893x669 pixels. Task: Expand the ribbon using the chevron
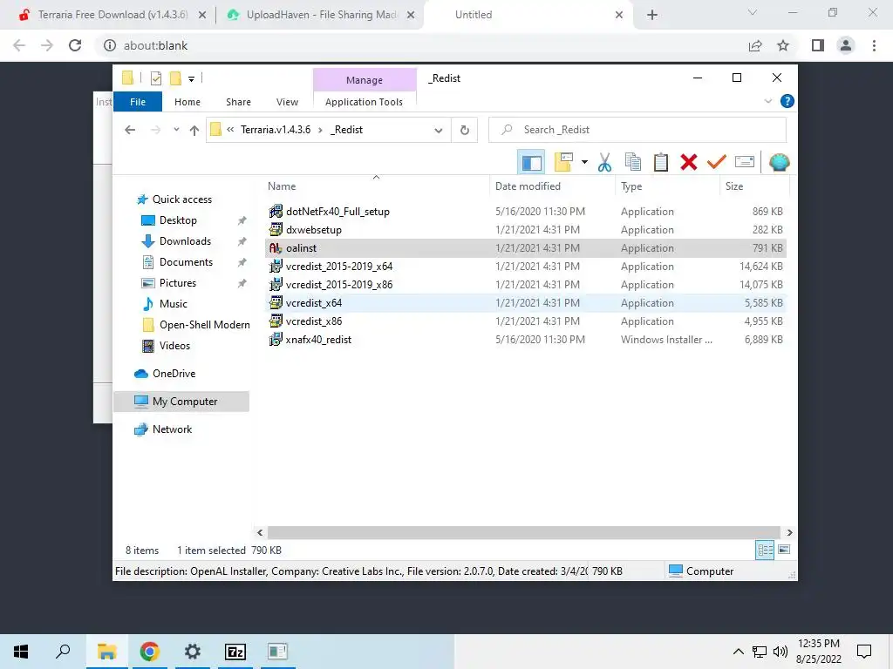coord(767,102)
